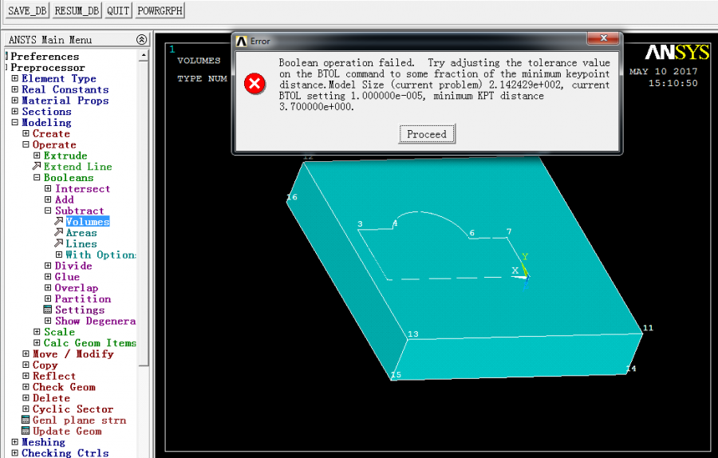Select Lines under Subtract
The width and height of the screenshot is (718, 458).
click(81, 243)
